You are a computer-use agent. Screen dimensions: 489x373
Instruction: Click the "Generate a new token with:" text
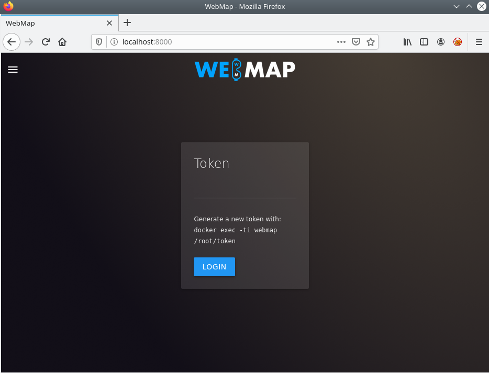pyautogui.click(x=237, y=219)
